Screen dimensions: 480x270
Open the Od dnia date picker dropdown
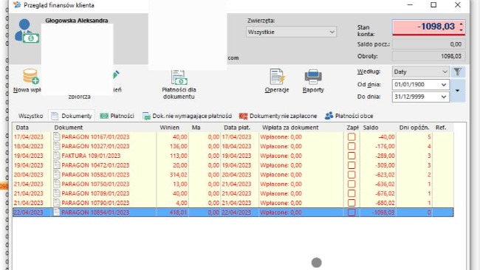point(444,85)
